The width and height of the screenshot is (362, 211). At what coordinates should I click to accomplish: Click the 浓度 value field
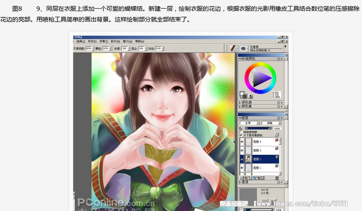(x=124, y=49)
